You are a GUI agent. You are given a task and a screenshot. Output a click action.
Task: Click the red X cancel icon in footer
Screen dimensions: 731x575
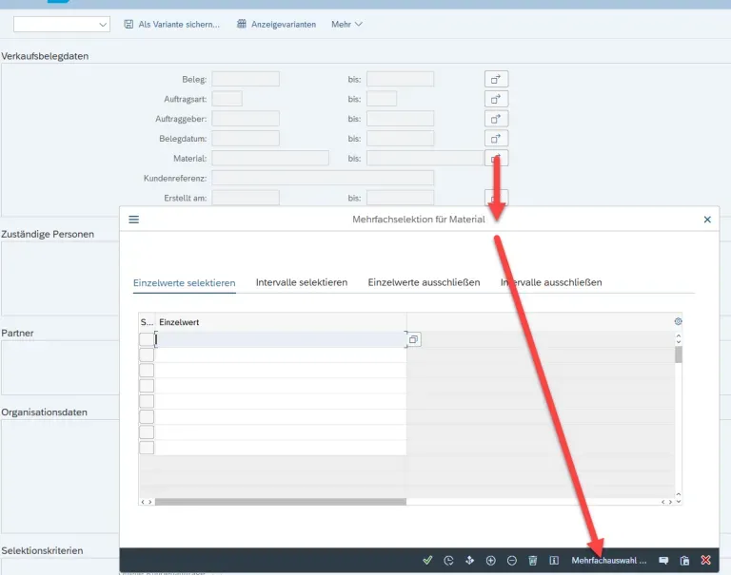pos(705,561)
